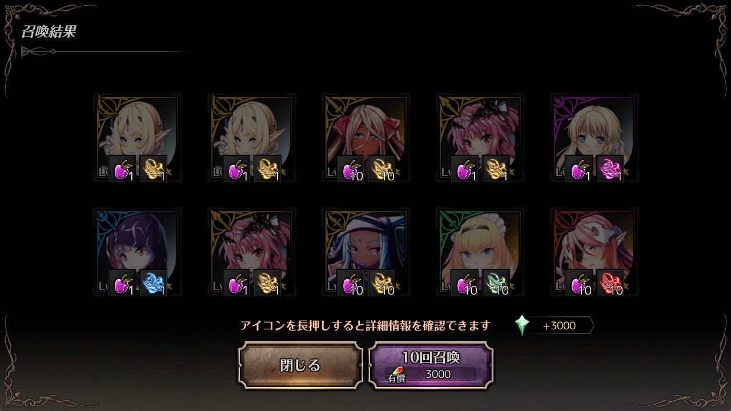Image resolution: width=731 pixels, height=411 pixels.
Task: Select the blue-framed purple-hooded character portrait
Action: [x=137, y=252]
